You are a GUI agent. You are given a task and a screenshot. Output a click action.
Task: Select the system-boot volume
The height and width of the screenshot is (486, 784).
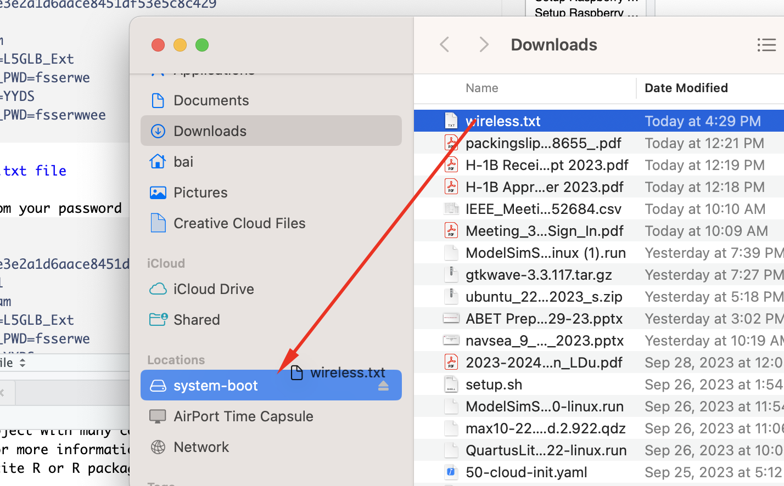pyautogui.click(x=215, y=386)
